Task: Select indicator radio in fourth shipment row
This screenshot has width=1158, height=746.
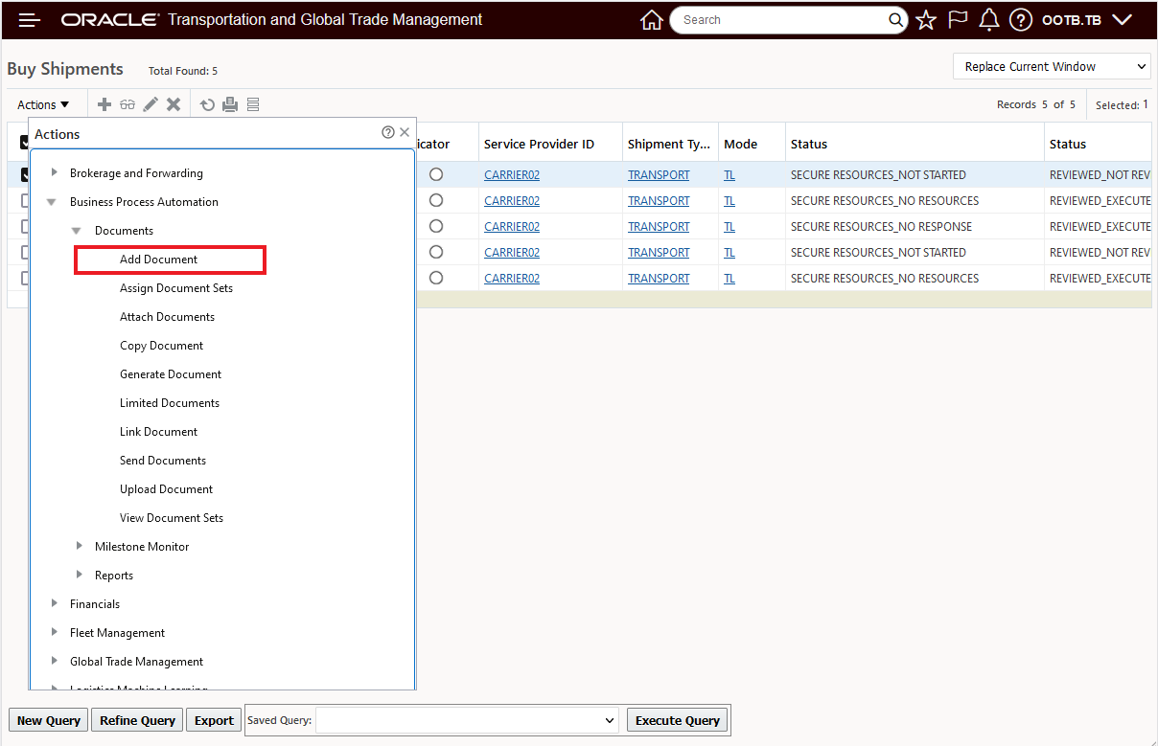Action: [436, 253]
